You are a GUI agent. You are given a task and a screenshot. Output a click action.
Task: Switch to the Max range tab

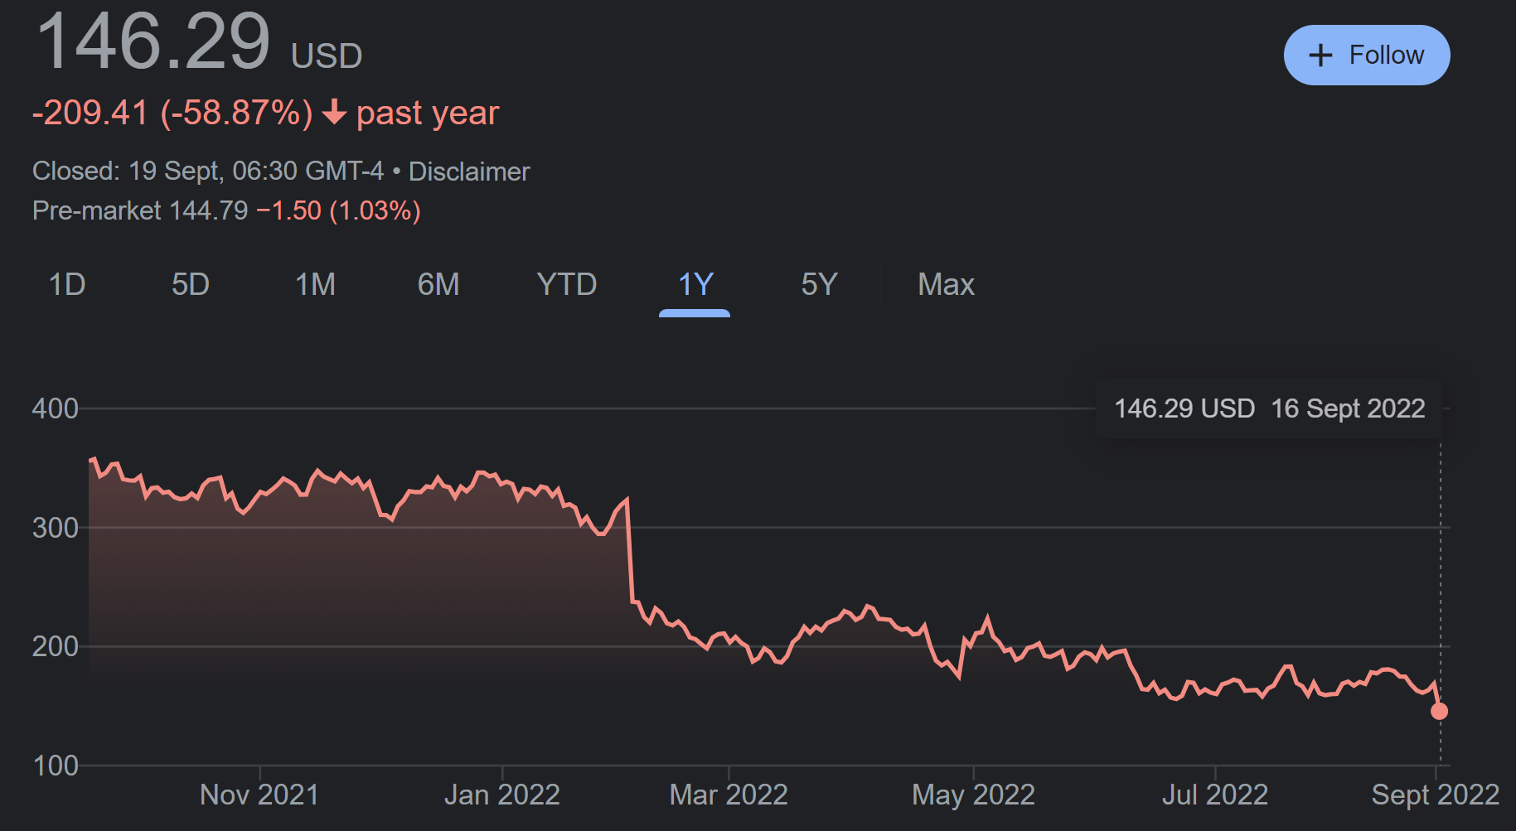click(946, 285)
